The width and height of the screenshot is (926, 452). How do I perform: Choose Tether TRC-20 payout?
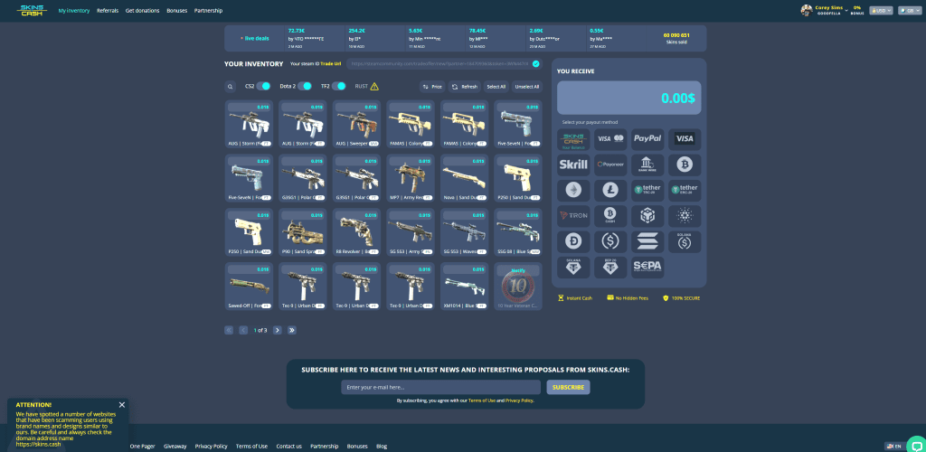tap(647, 190)
